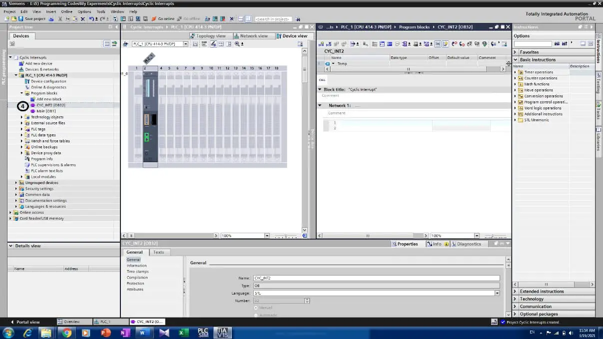The height and width of the screenshot is (339, 603).
Task: Click the Cut scissors icon
Action: tap(60, 18)
